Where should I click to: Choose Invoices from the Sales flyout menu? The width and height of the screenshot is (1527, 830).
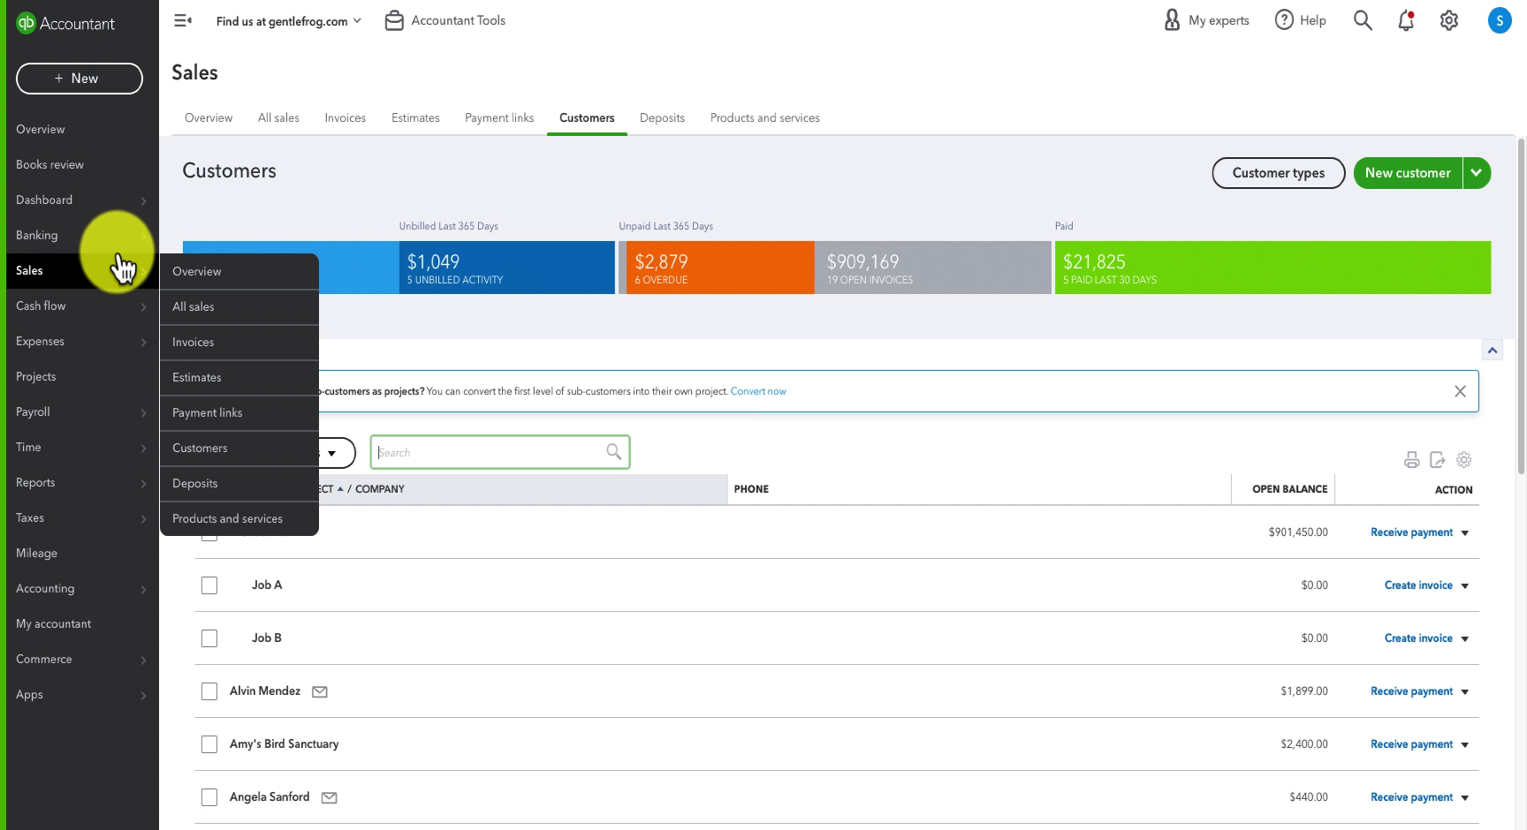pyautogui.click(x=239, y=343)
